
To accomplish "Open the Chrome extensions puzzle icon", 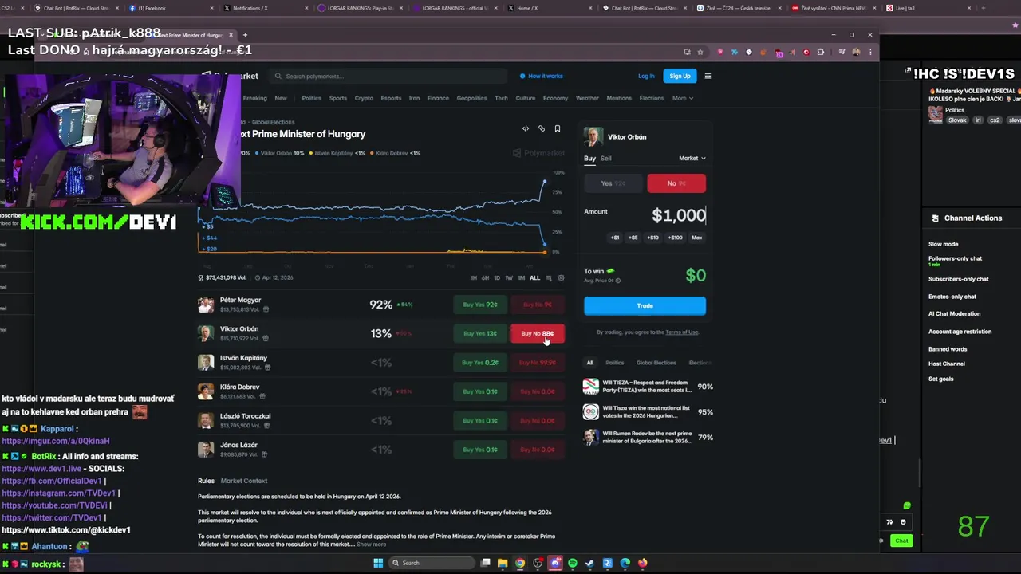I will 821,52.
